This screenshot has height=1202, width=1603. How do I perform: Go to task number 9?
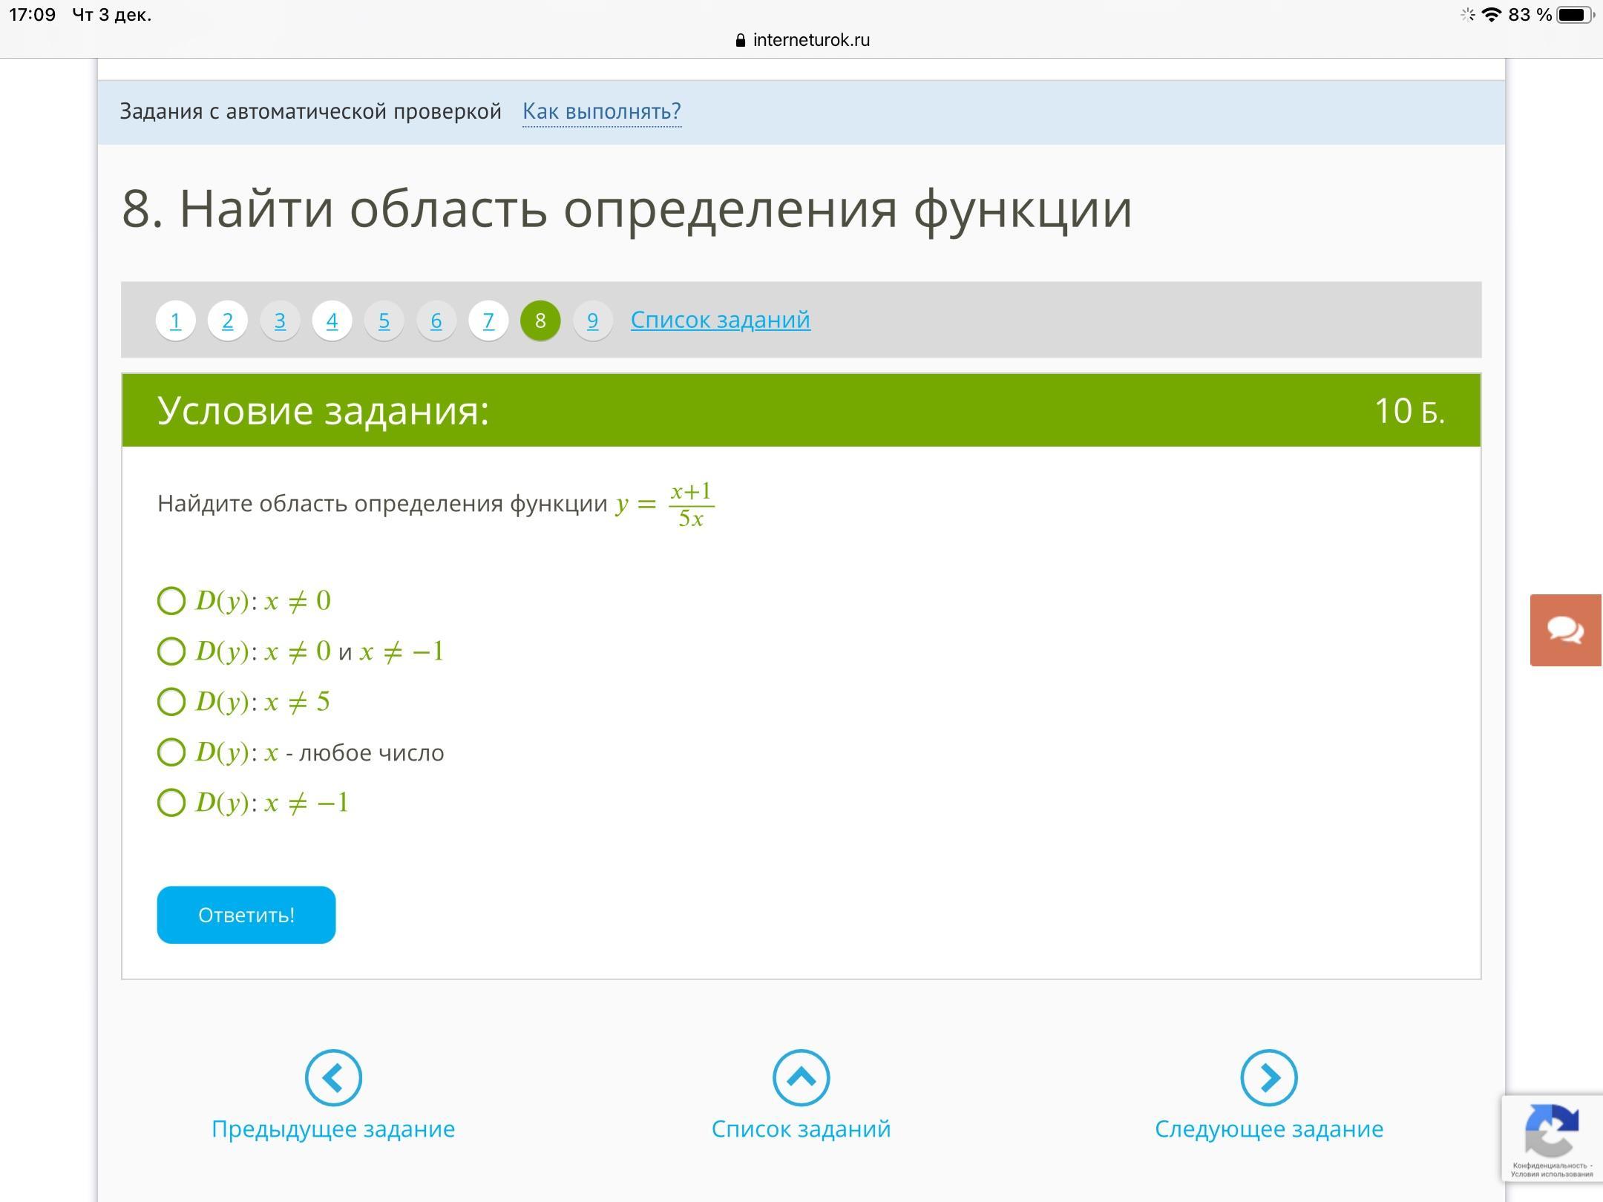pyautogui.click(x=592, y=321)
